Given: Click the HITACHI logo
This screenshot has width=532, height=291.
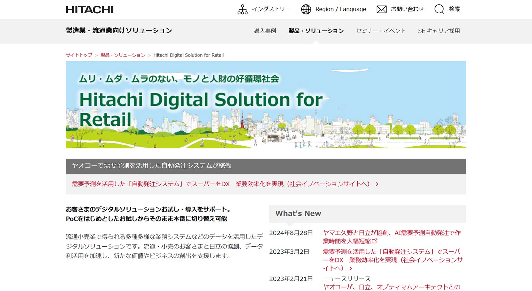Looking at the screenshot, I should tap(89, 10).
